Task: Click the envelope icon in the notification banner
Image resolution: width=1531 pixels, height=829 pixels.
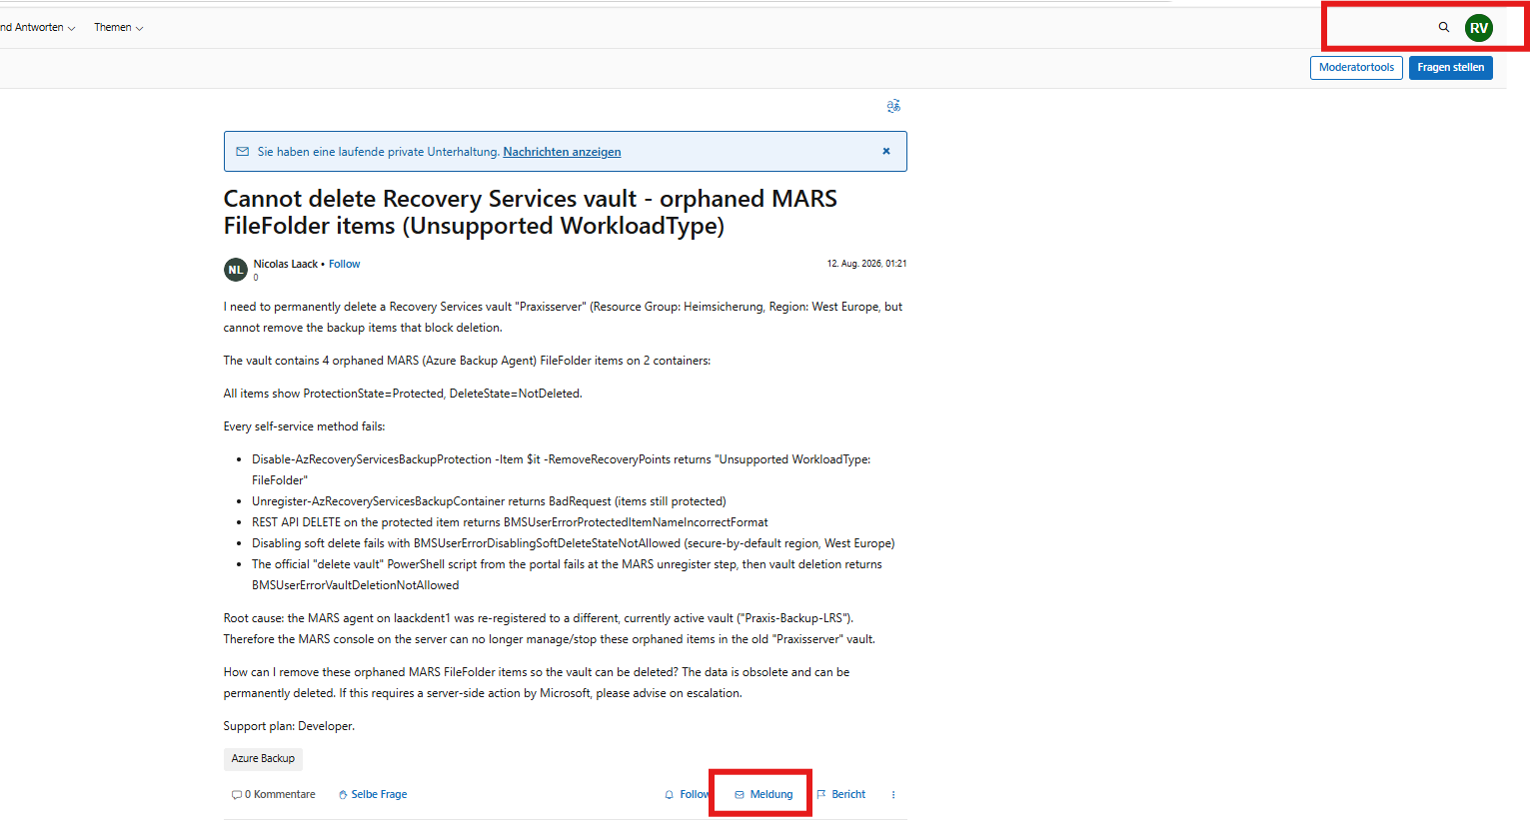Action: click(242, 152)
